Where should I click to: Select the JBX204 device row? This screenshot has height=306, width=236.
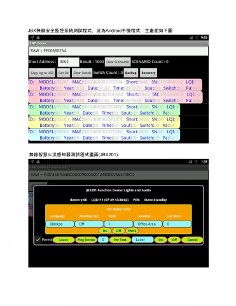coord(104,110)
